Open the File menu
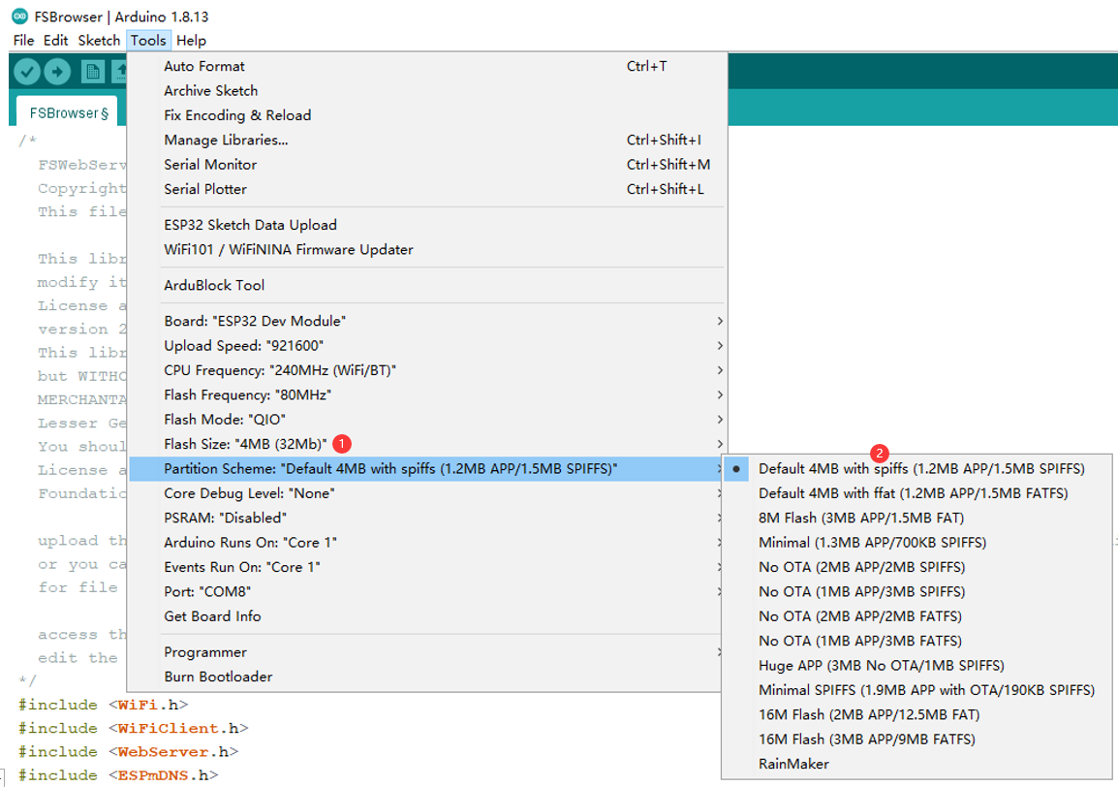This screenshot has width=1118, height=787. (23, 41)
